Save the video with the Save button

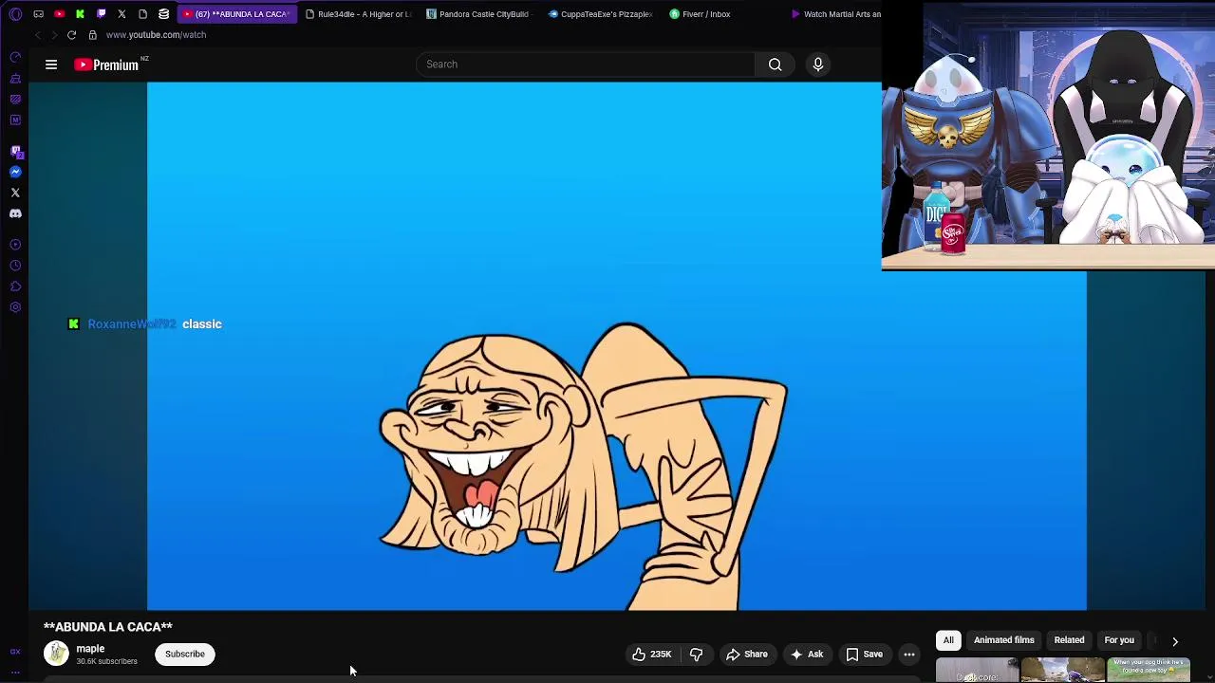click(x=865, y=654)
